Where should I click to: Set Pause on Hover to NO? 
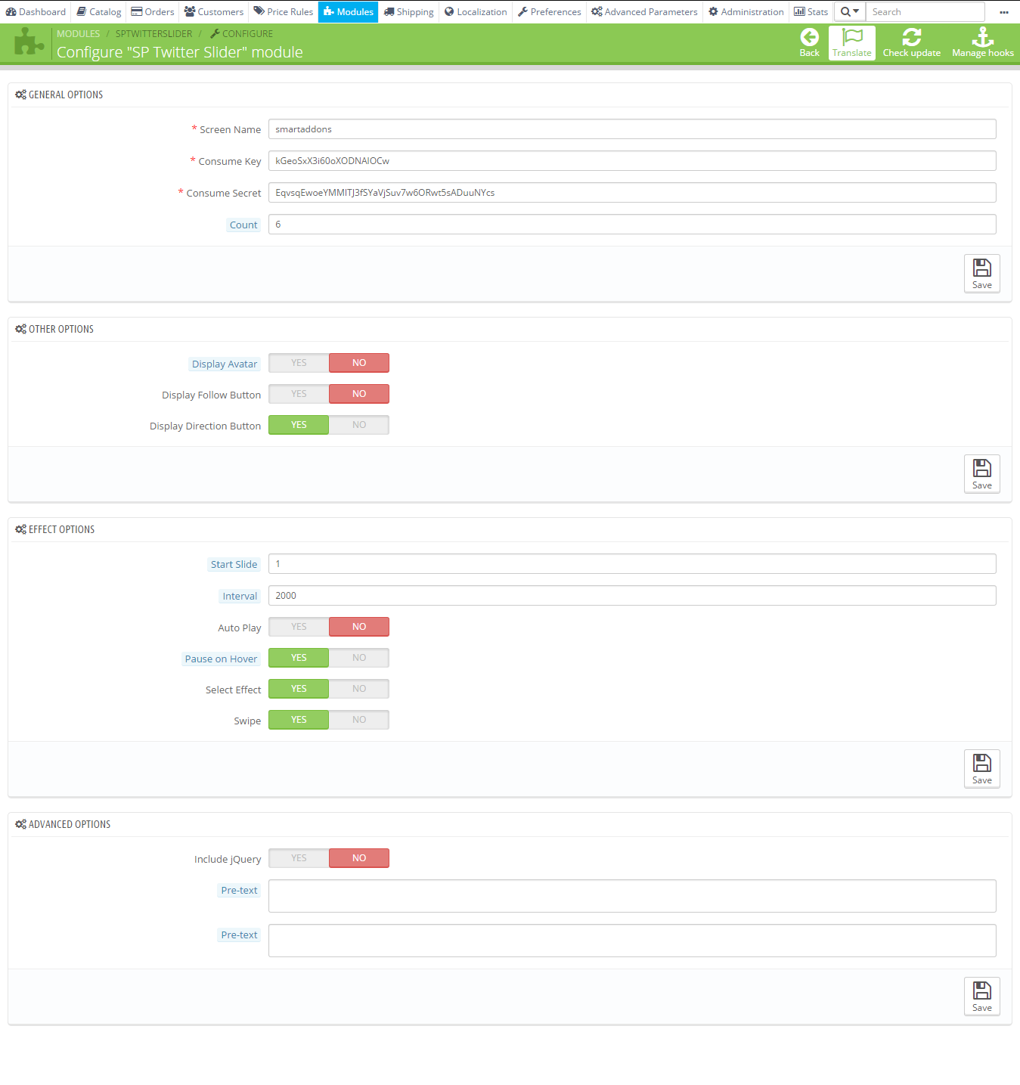point(359,658)
